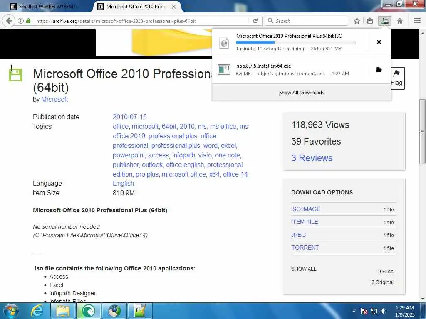Open the x64 topic link

pos(214,174)
